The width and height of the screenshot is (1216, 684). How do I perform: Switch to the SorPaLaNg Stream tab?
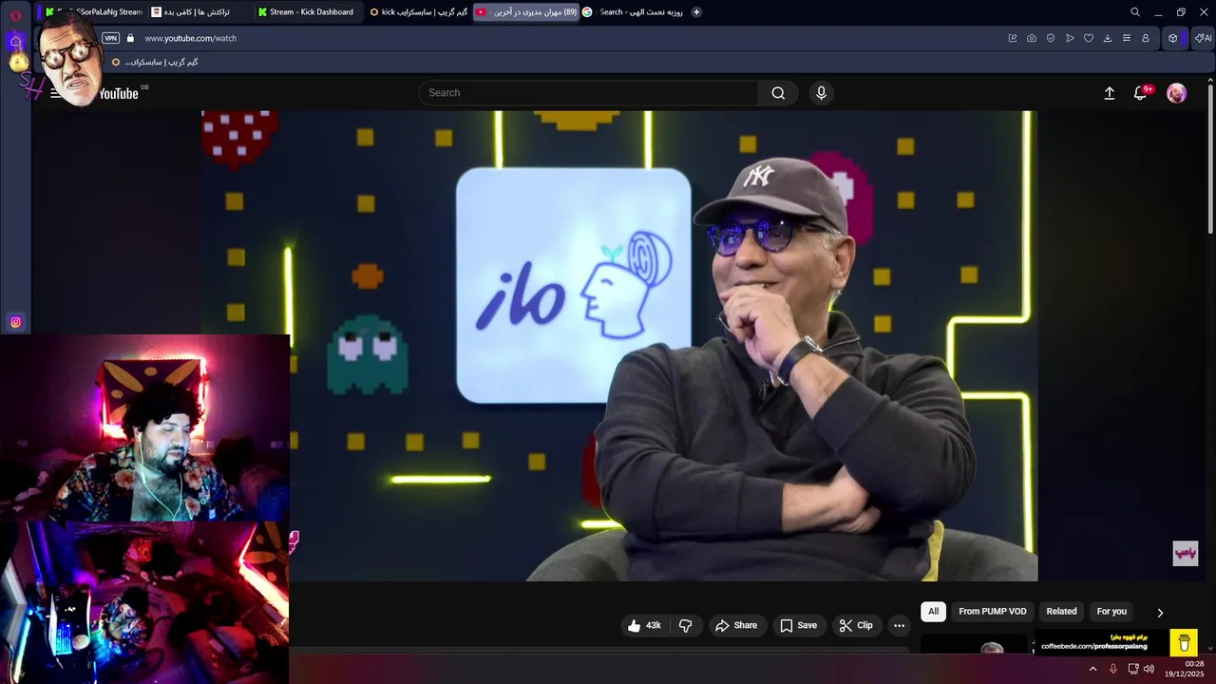93,12
